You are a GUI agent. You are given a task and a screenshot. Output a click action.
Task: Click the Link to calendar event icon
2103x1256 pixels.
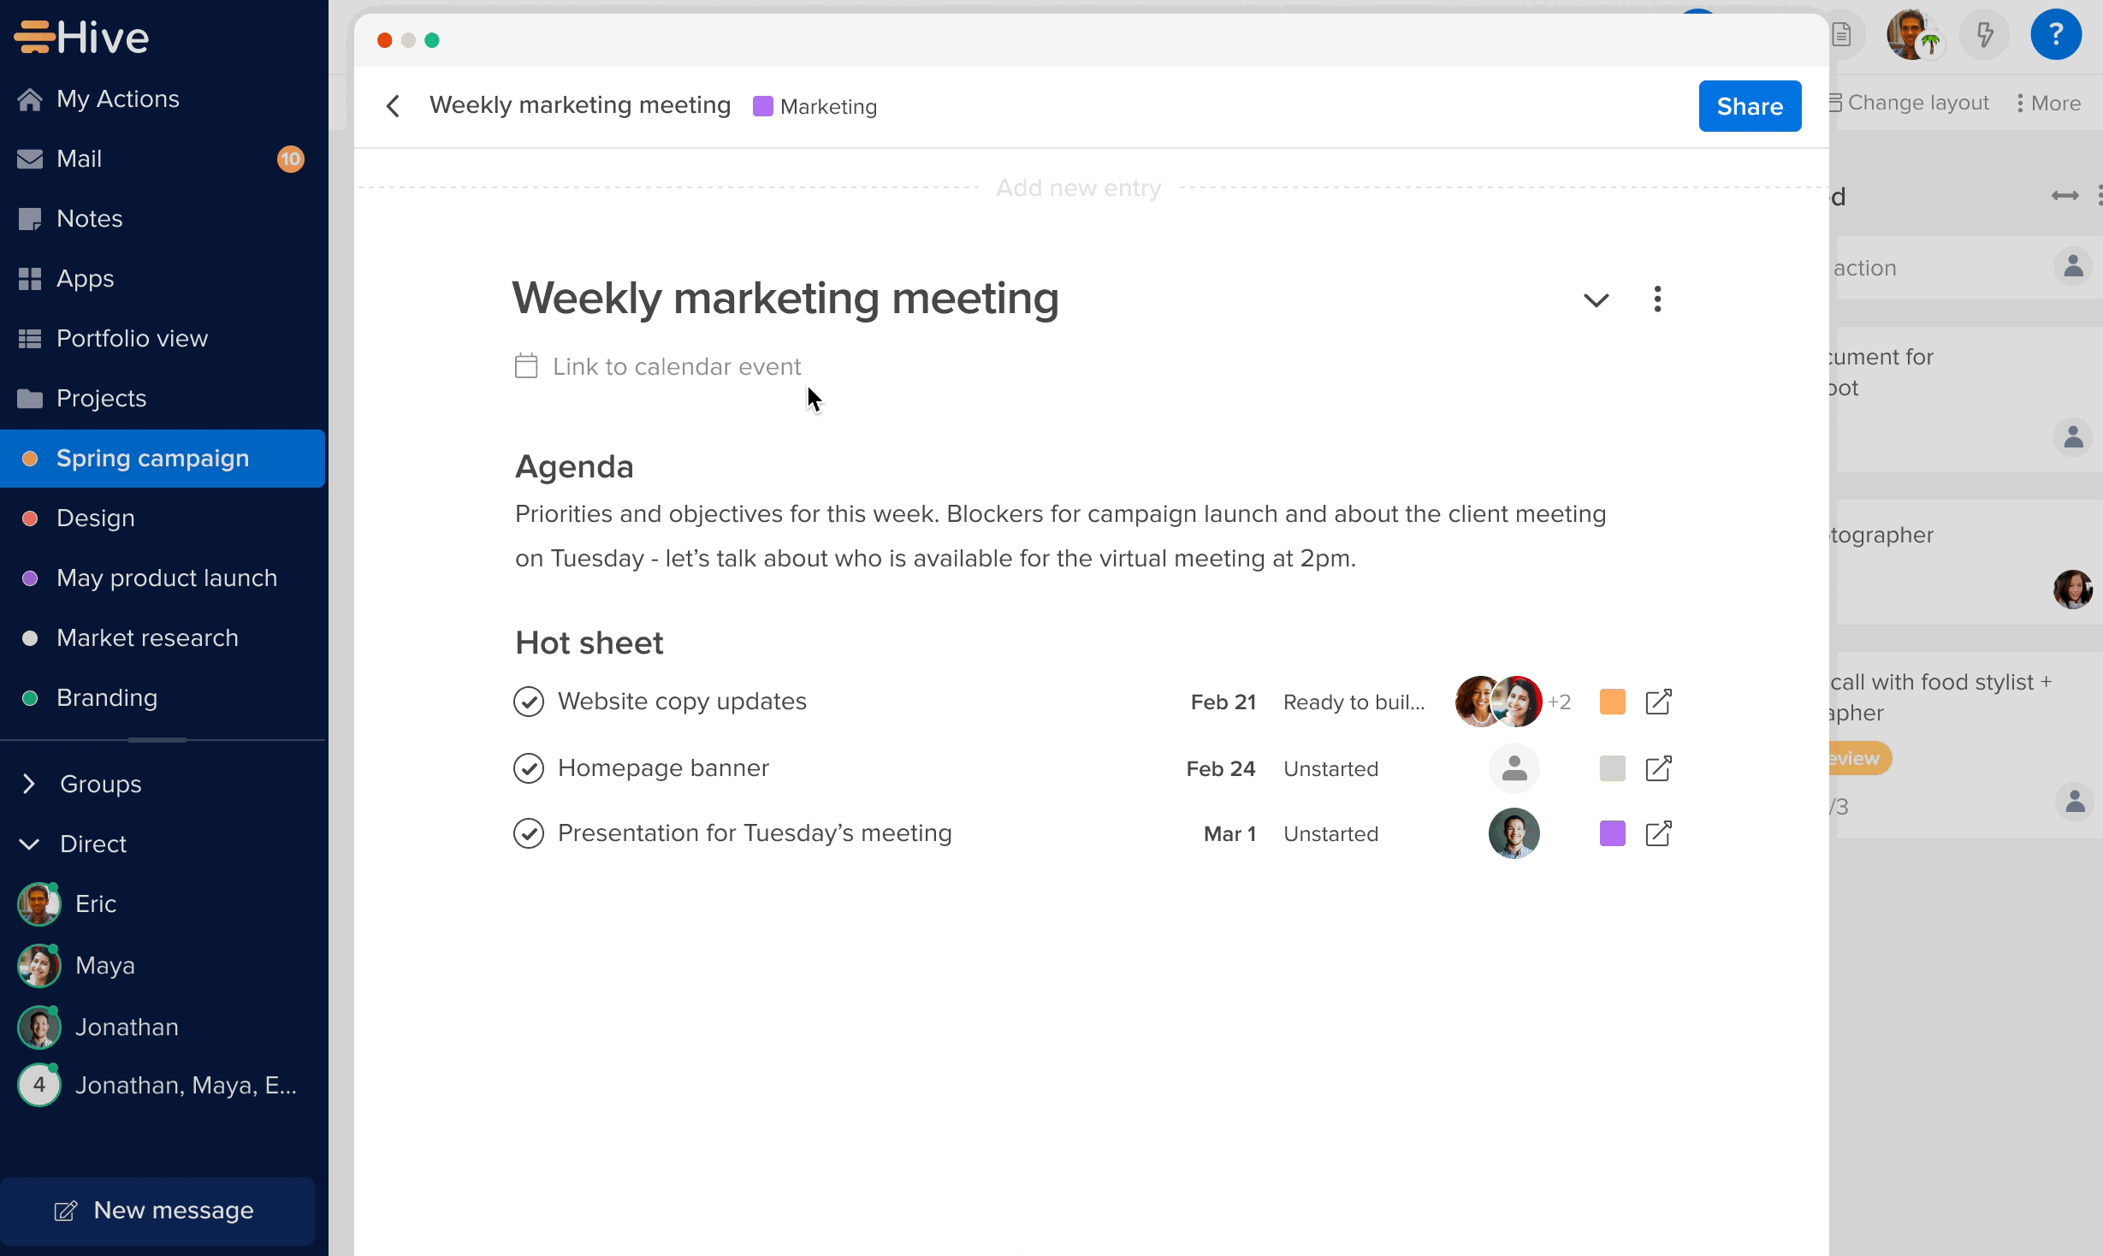coord(526,366)
